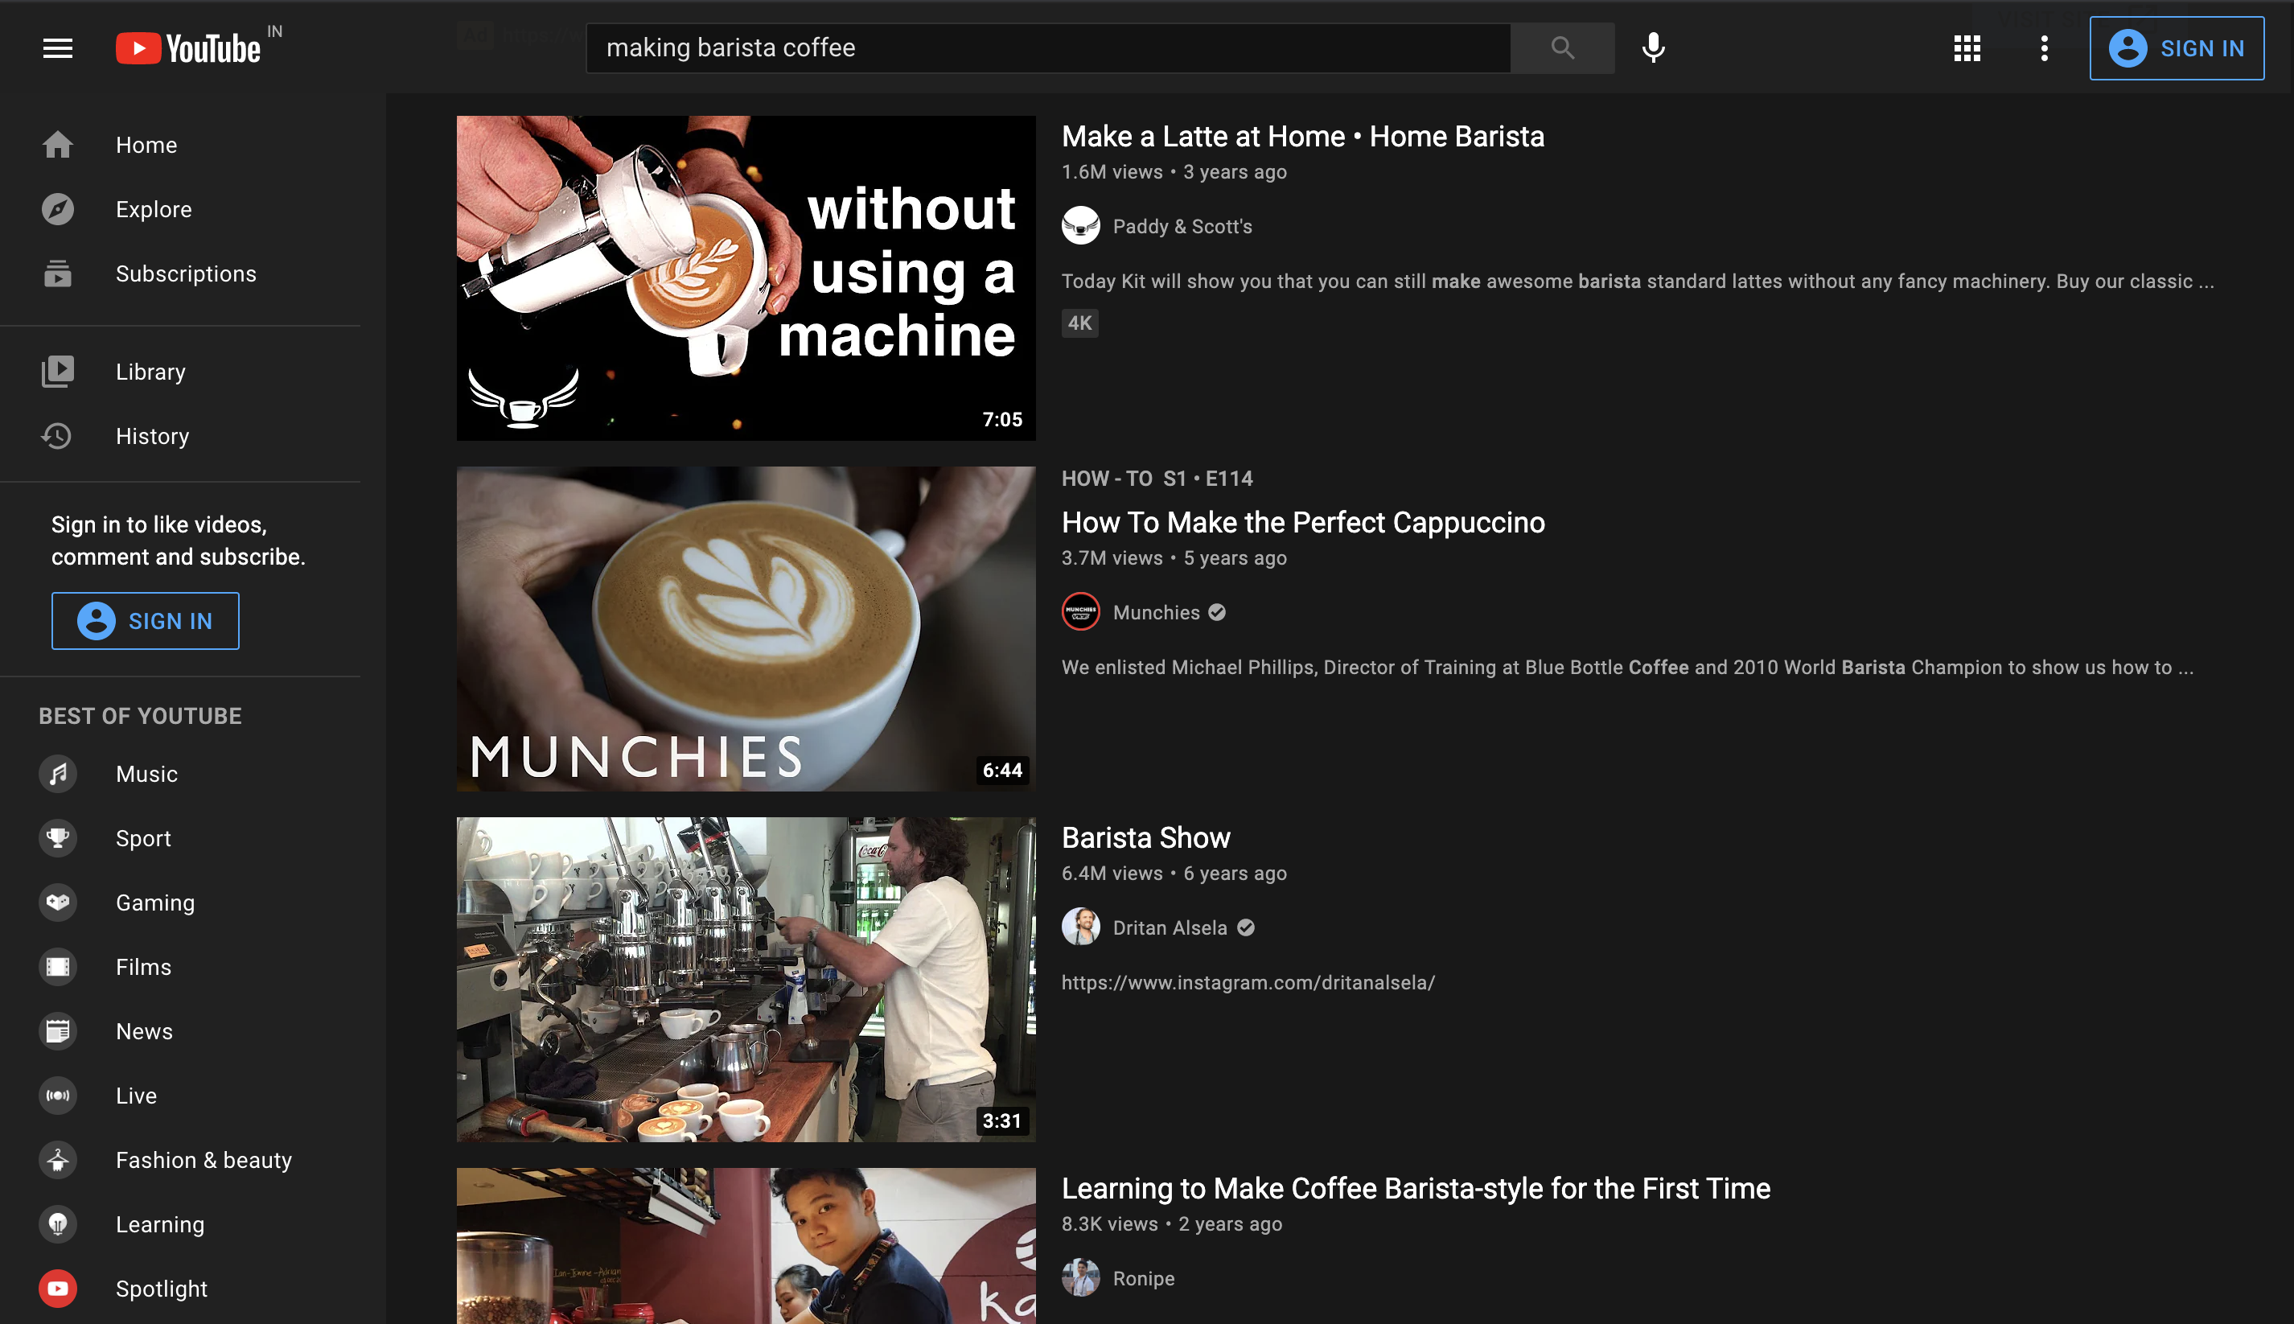Click the sidebar SIGN IN button
This screenshot has width=2294, height=1324.
click(x=146, y=621)
